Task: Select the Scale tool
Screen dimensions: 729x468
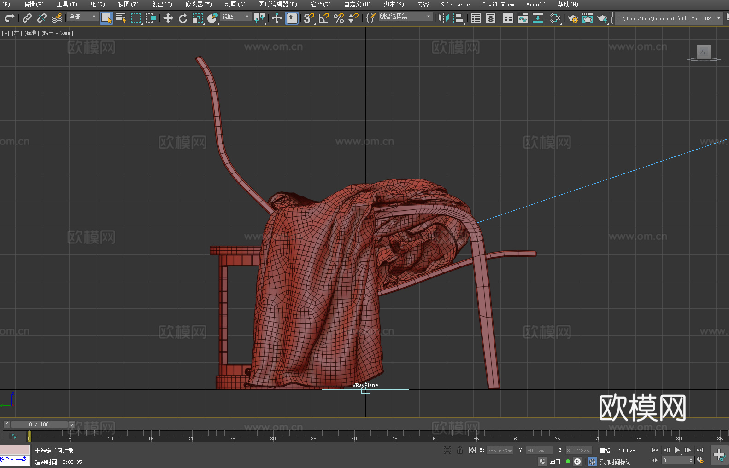Action: (x=198, y=18)
